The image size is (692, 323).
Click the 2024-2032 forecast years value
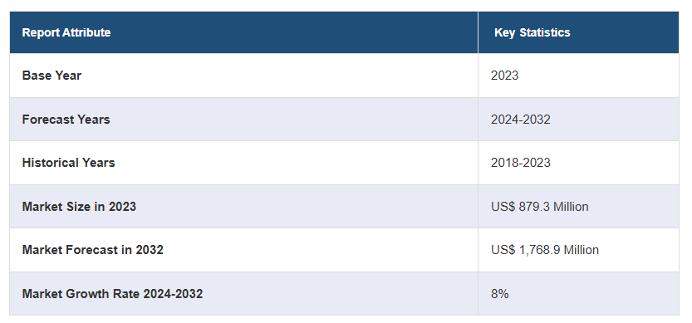click(520, 119)
